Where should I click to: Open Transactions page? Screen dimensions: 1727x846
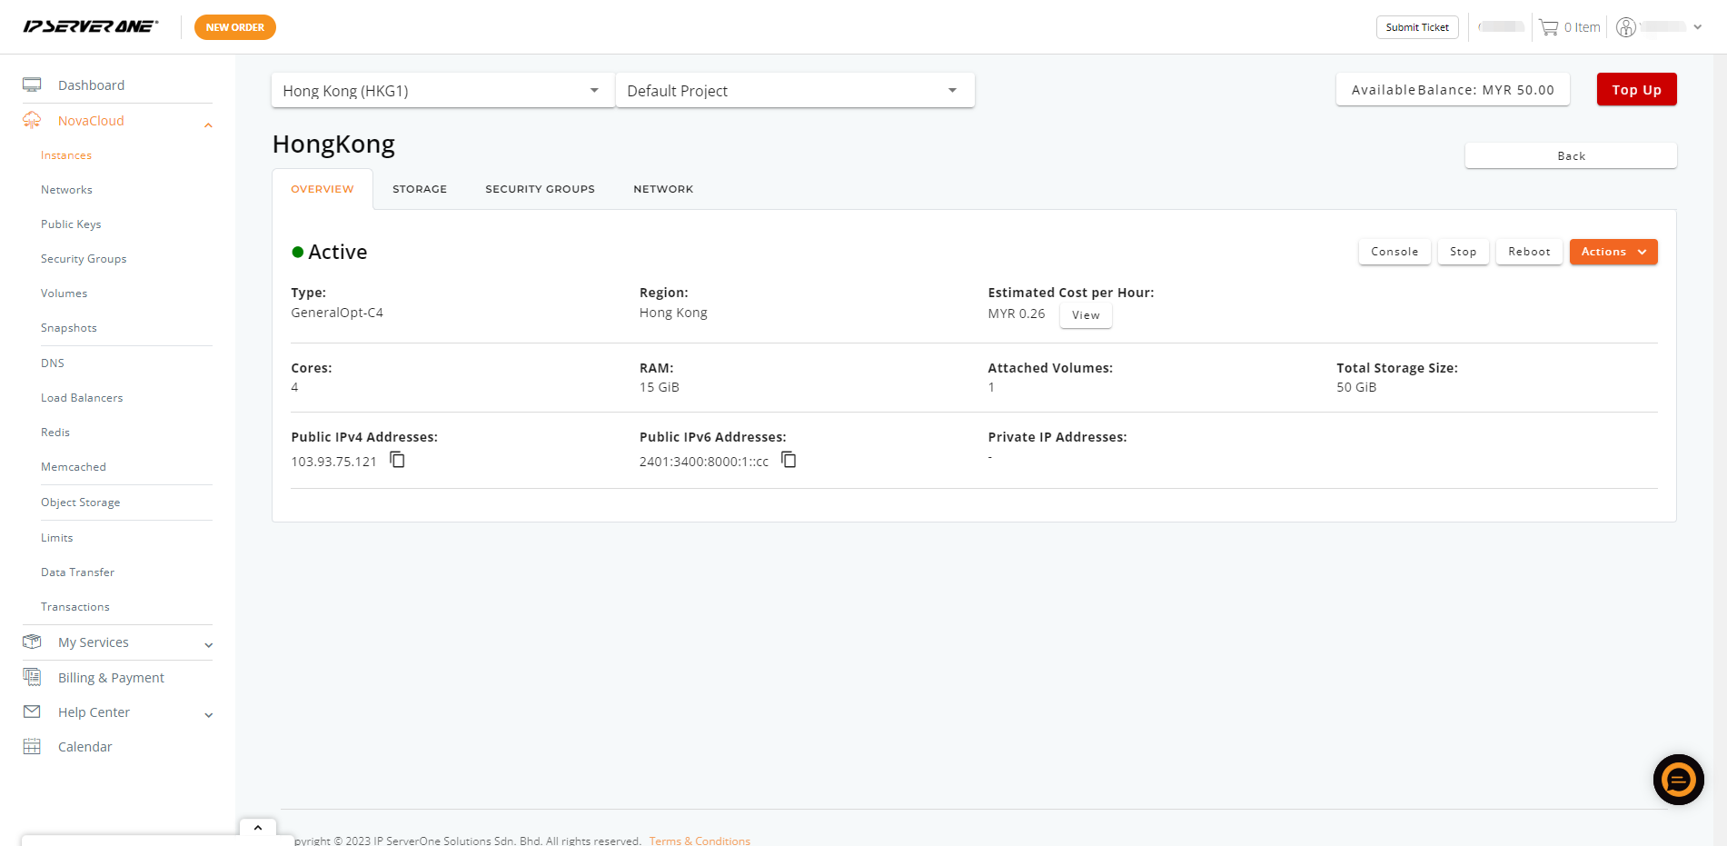74,607
